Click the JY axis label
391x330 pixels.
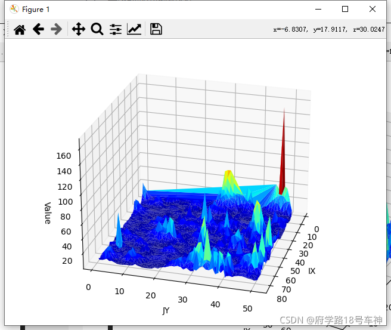[166, 310]
